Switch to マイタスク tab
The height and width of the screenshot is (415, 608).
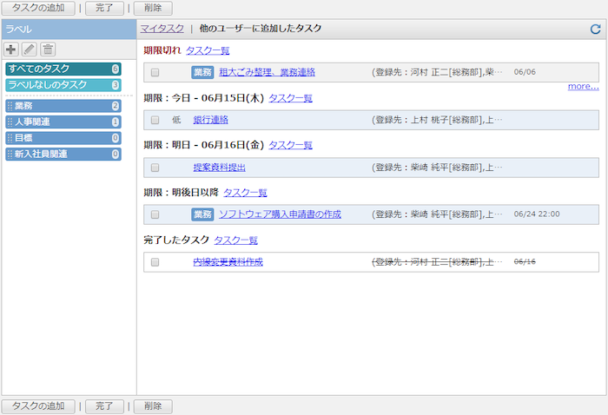coord(162,29)
